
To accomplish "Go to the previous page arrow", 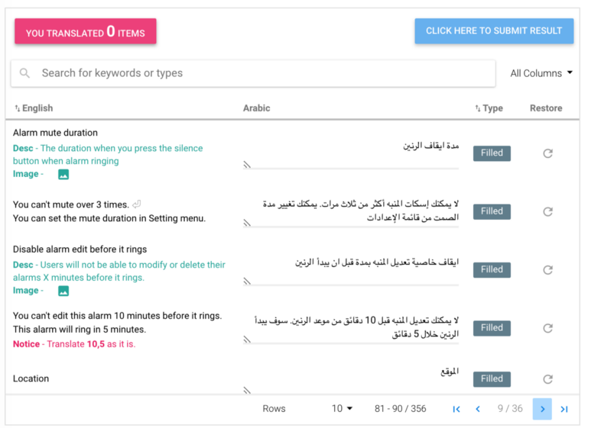I will point(478,409).
